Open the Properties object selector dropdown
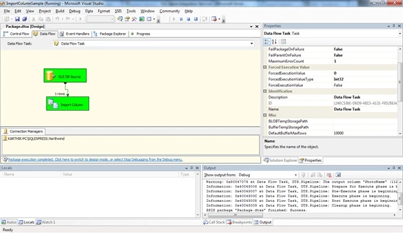This screenshot has height=233, width=403. click(x=400, y=34)
